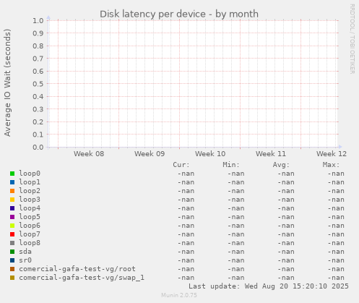
Task: Click the sda dark green swatch
Action: coord(12,252)
